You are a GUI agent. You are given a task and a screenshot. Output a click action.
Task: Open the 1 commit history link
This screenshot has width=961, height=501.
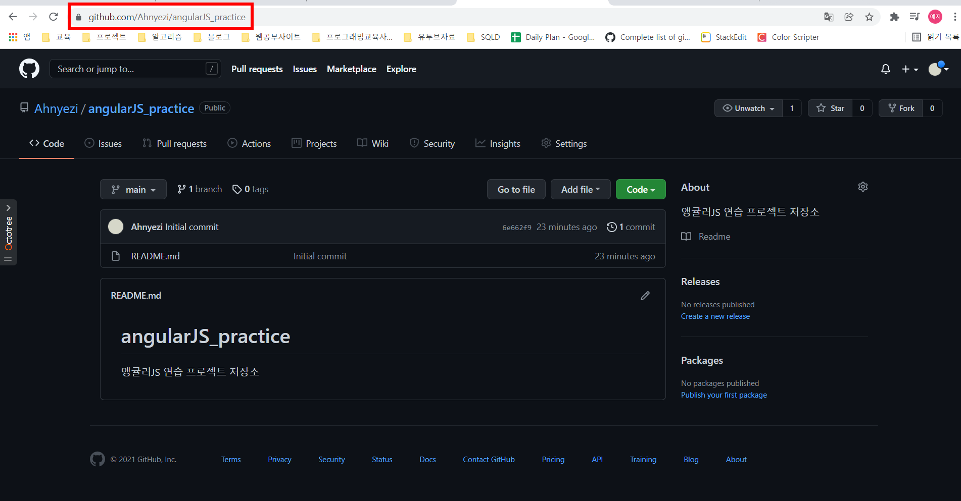tap(631, 227)
